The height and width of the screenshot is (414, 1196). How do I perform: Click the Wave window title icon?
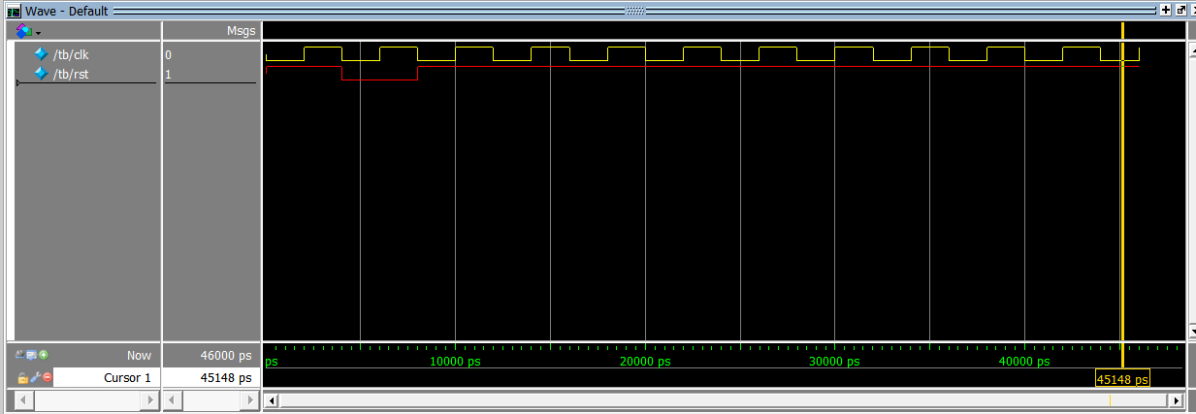click(14, 11)
